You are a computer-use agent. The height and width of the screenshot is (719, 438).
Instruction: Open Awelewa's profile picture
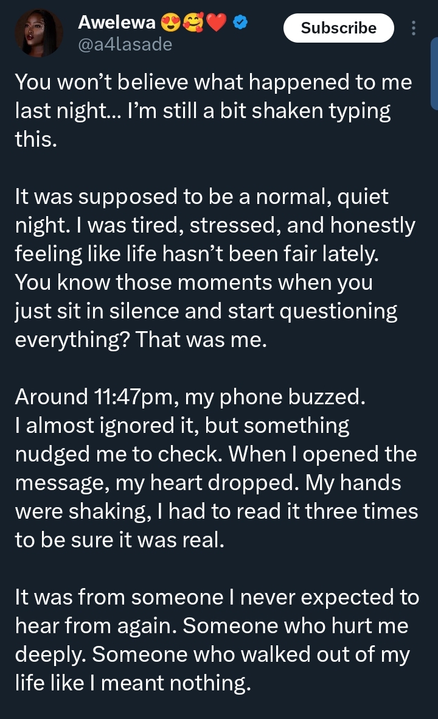click(38, 33)
